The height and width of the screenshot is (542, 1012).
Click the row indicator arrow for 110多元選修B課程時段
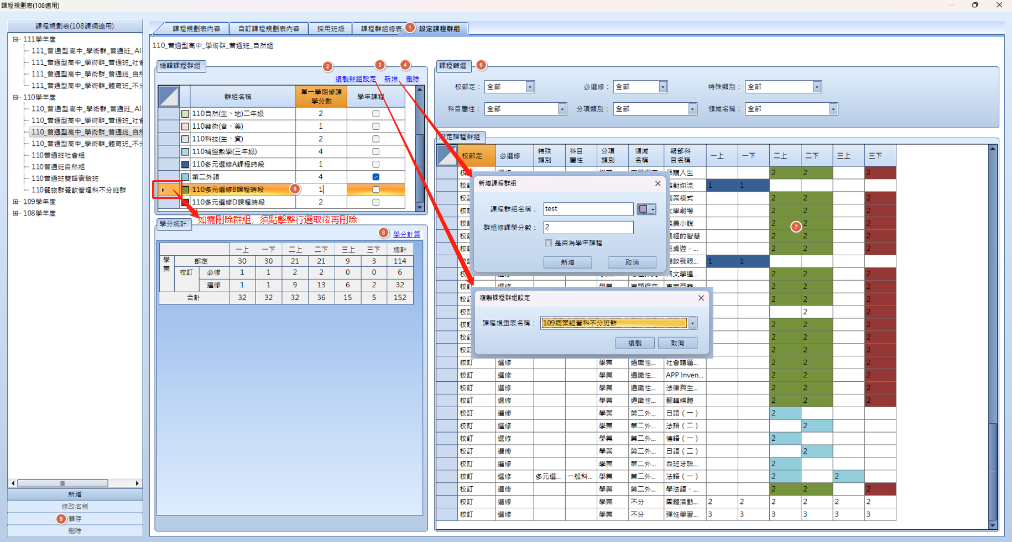coord(164,190)
